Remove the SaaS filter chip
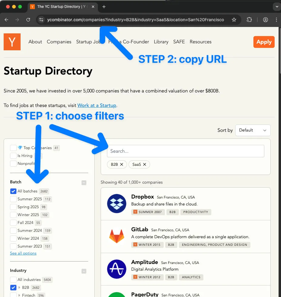Image resolution: width=281 pixels, height=297 pixels. 145,164
